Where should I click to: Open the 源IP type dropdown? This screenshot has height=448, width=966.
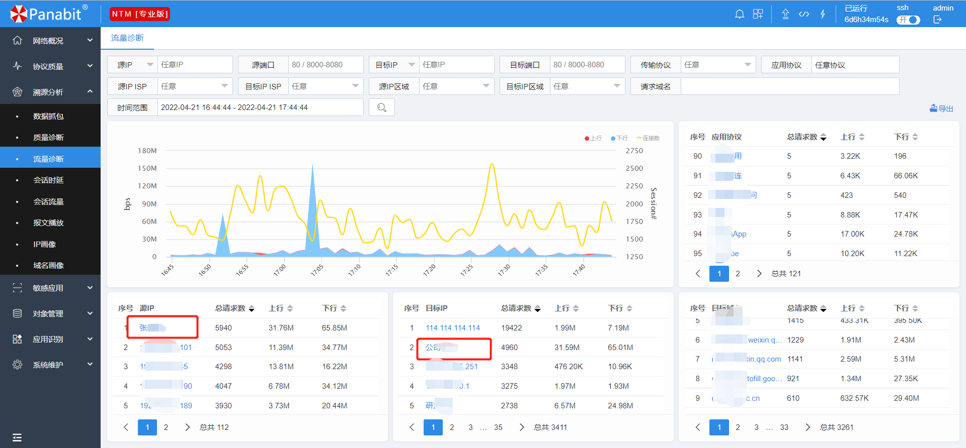[x=133, y=65]
